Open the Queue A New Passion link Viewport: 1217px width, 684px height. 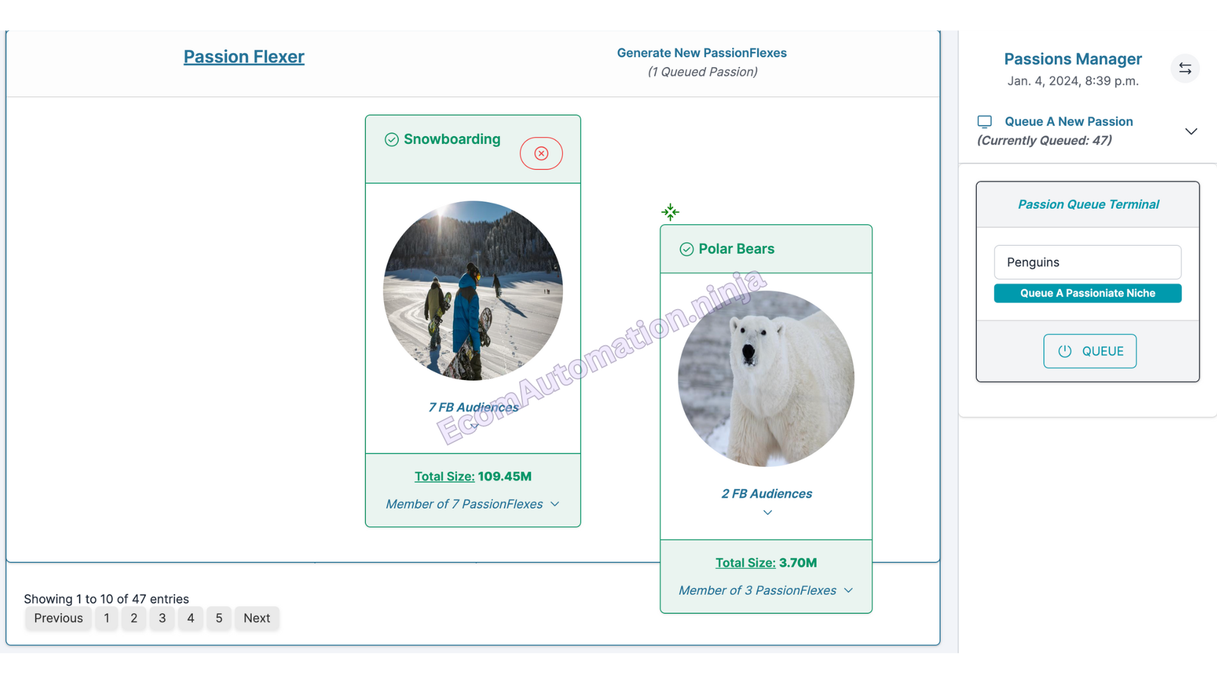[1069, 122]
